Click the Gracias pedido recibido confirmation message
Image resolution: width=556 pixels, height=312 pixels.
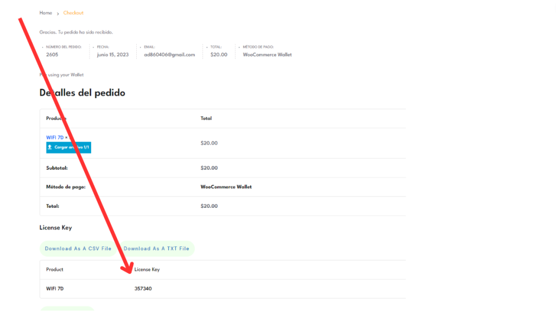[76, 33]
